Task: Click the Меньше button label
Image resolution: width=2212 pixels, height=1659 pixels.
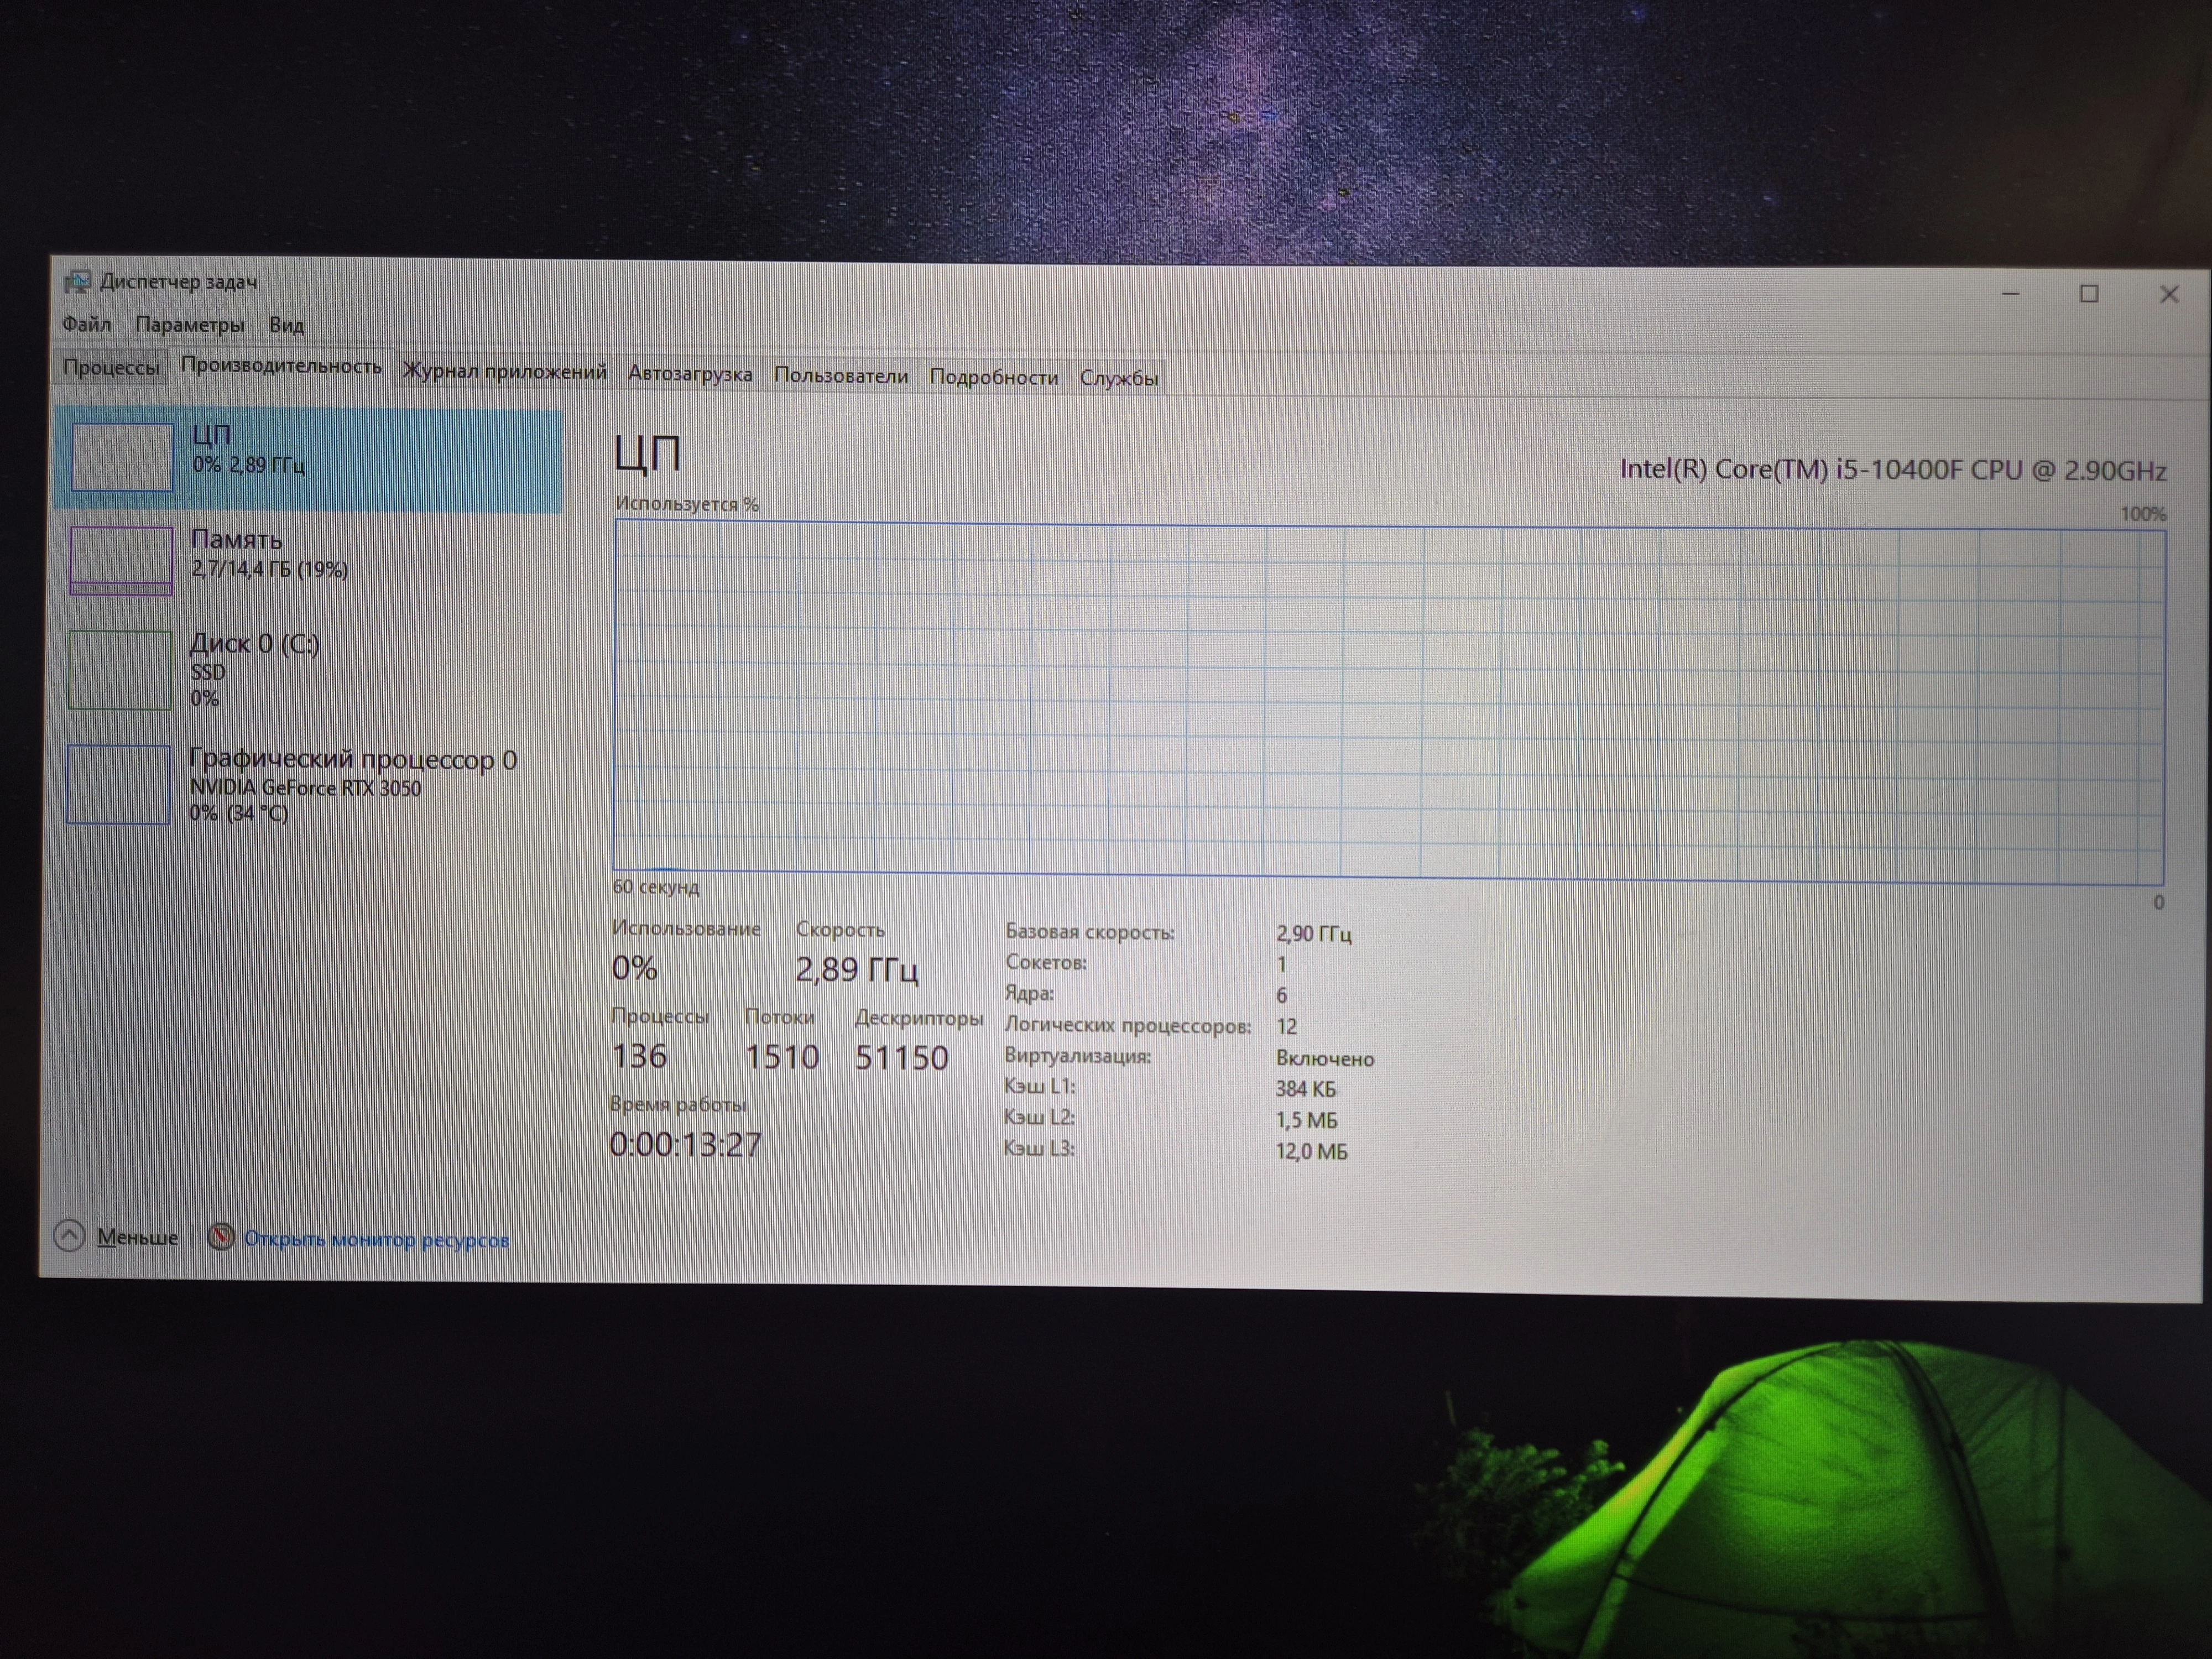Action: (x=137, y=1237)
